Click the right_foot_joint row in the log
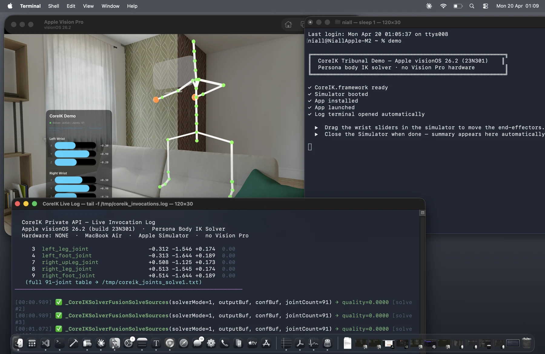Image resolution: width=545 pixels, height=354 pixels. coord(133,276)
